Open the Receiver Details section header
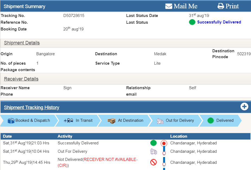Image resolution: width=251 pixels, height=170 pixels. 21,79
